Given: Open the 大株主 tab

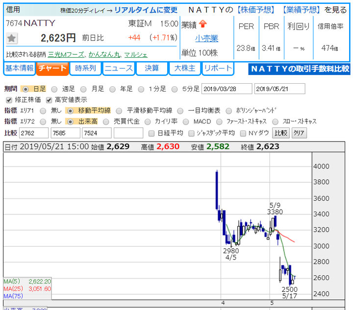Looking at the screenshot, I should [185, 69].
